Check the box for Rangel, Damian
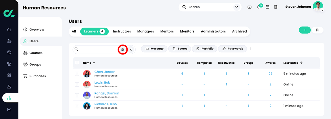331x119 pixels. [77, 95]
